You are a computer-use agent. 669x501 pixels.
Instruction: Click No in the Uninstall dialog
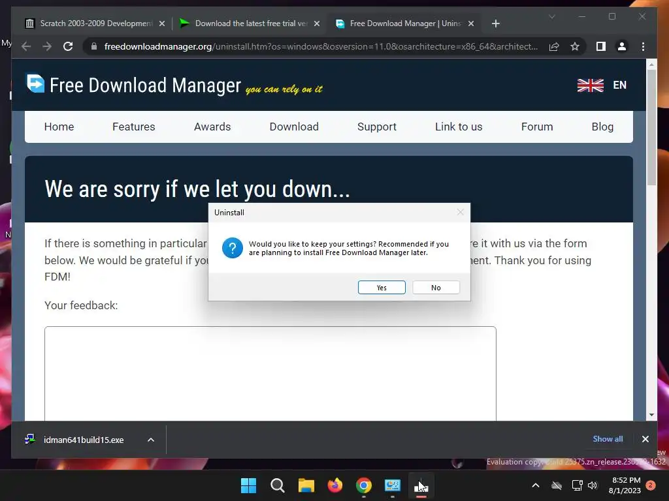(x=436, y=288)
